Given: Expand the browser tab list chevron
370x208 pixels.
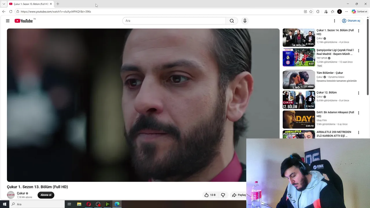Looking at the screenshot, I should (4, 4).
